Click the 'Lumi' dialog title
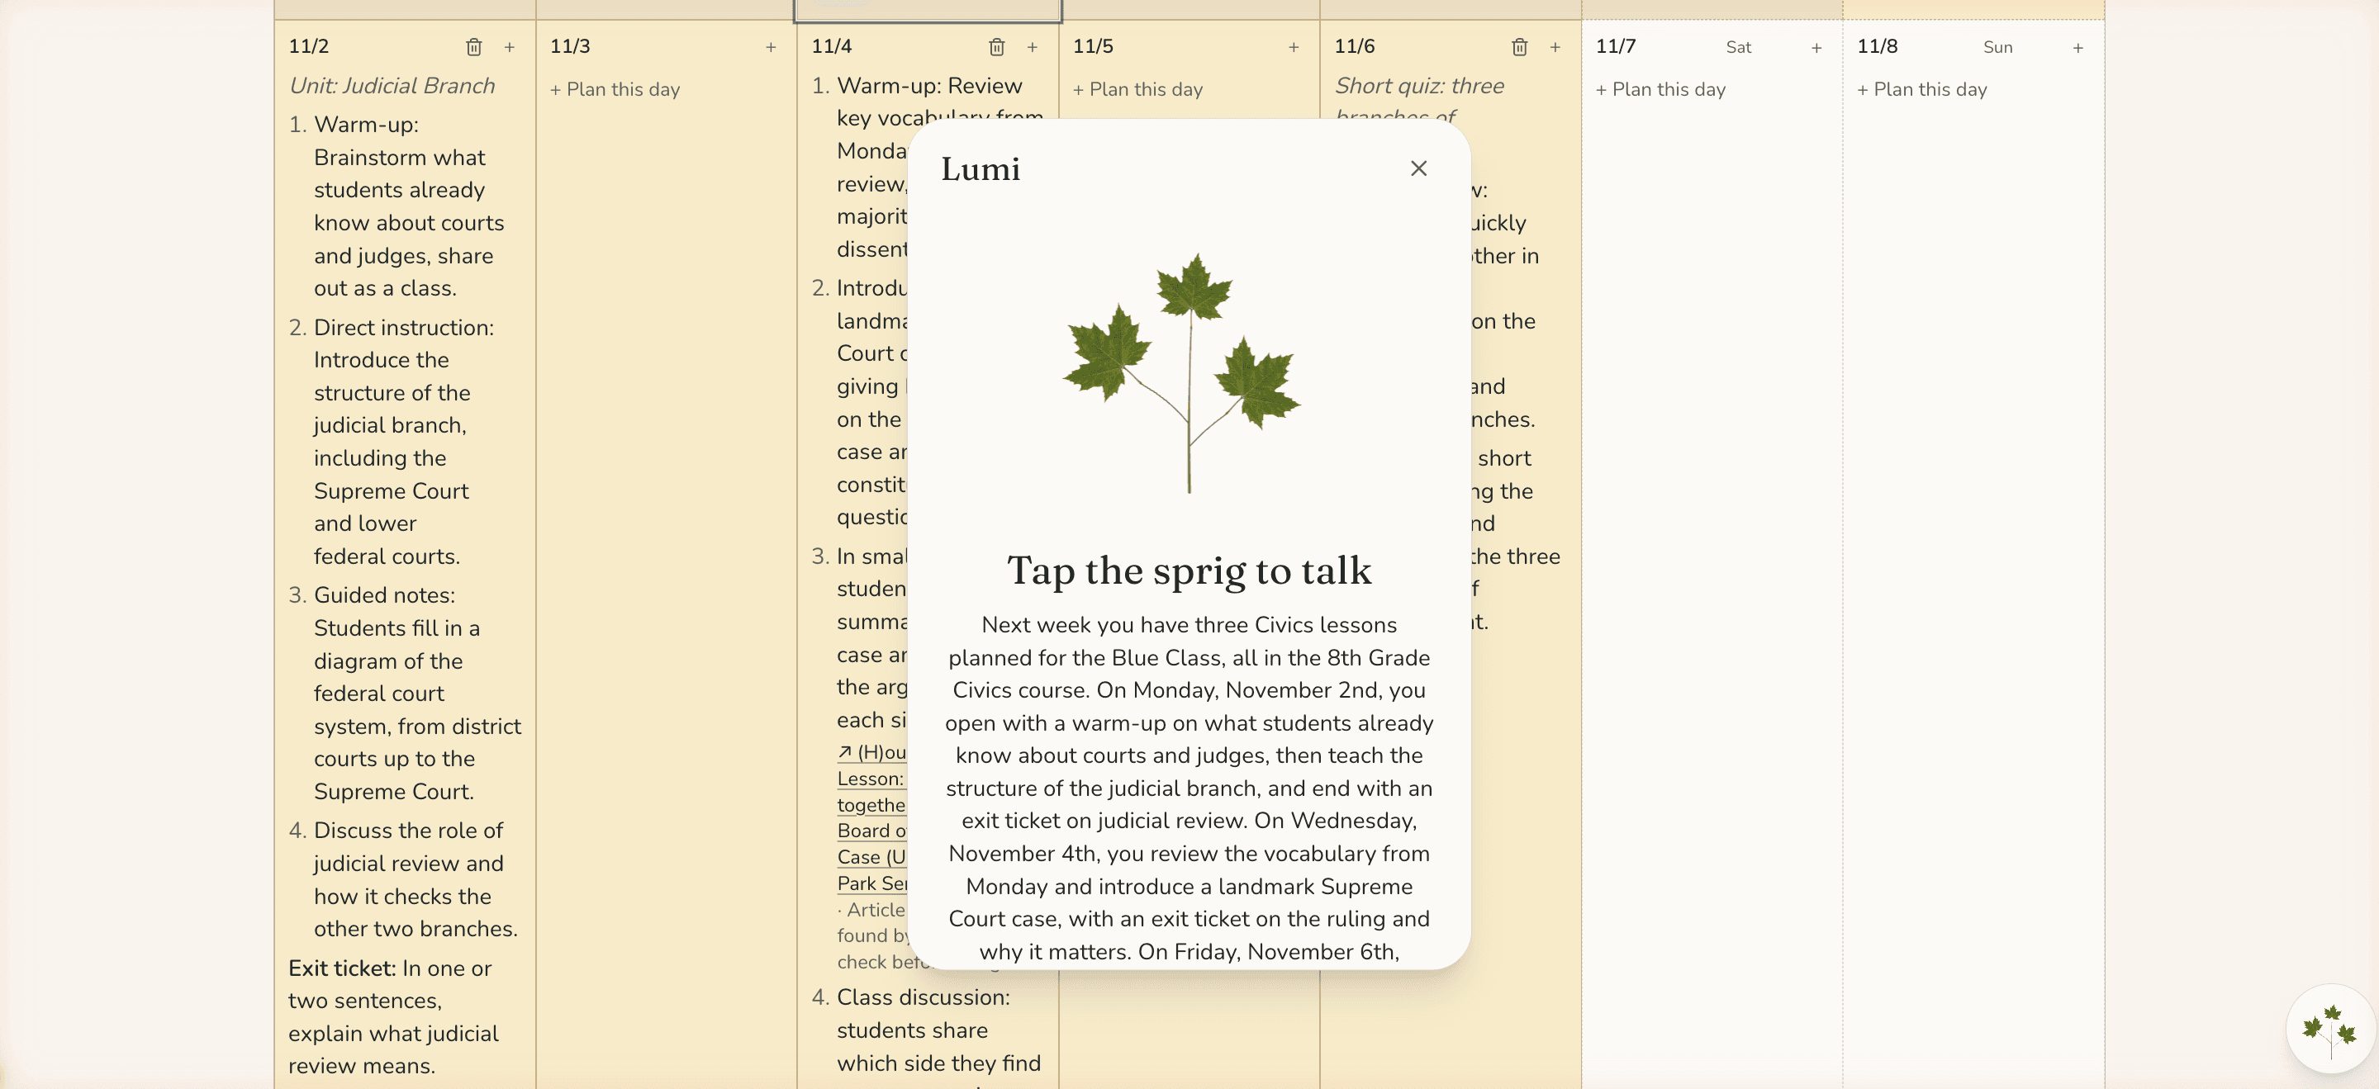2379x1089 pixels. tap(980, 169)
